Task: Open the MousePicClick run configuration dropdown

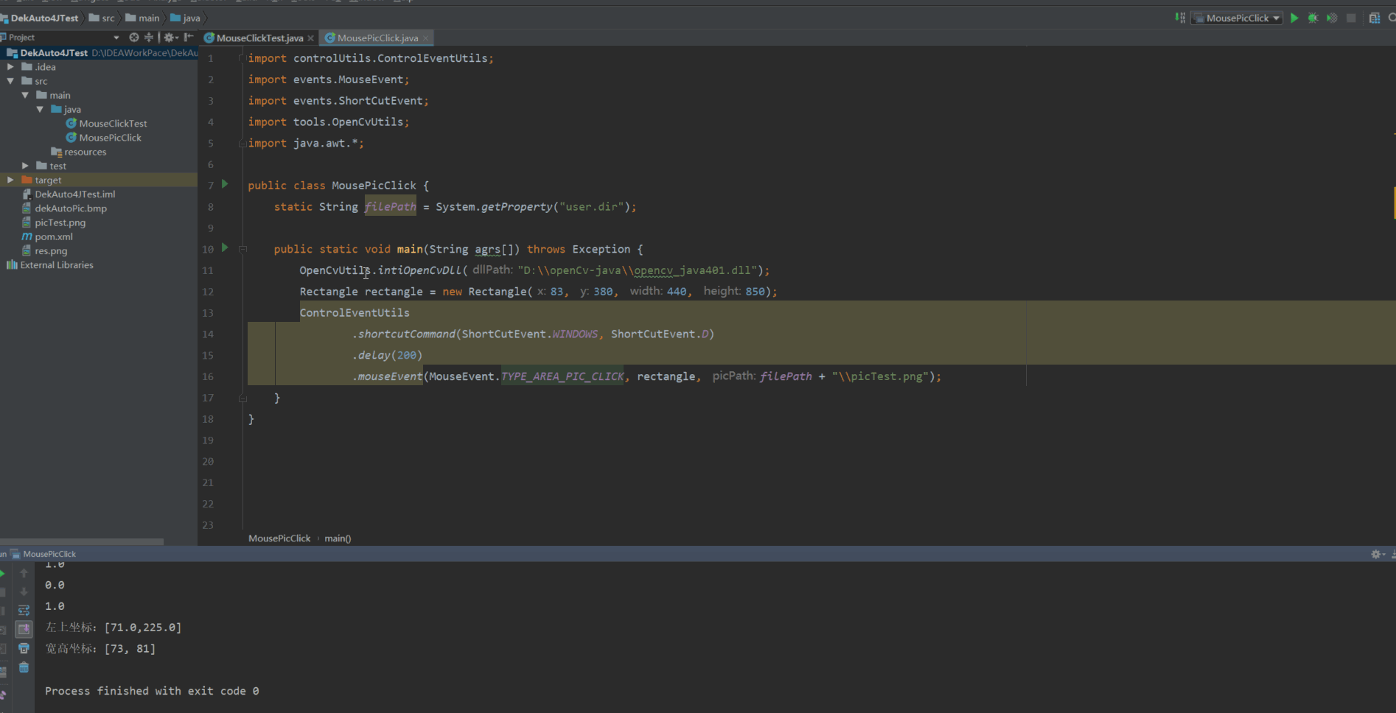Action: click(1238, 18)
